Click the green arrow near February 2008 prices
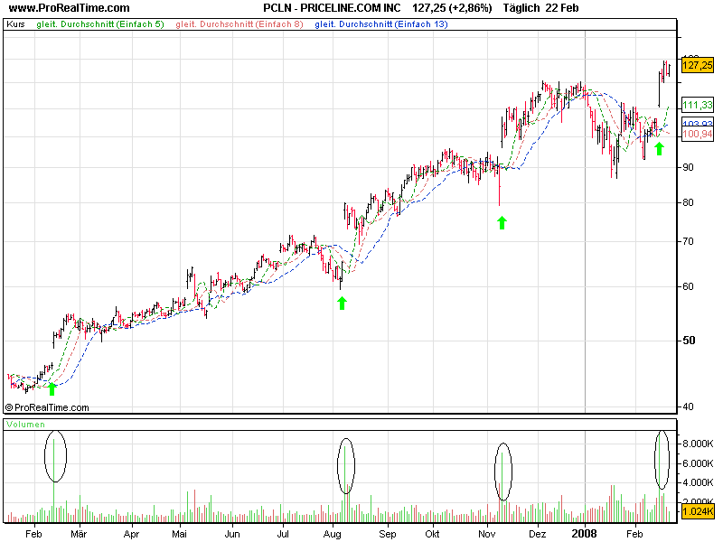The image size is (723, 542). coord(659,148)
